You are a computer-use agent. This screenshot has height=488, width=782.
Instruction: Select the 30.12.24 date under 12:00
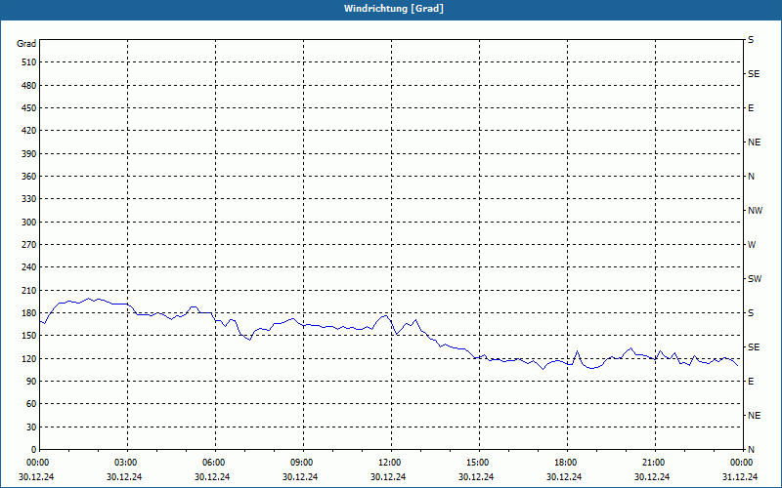pos(388,477)
